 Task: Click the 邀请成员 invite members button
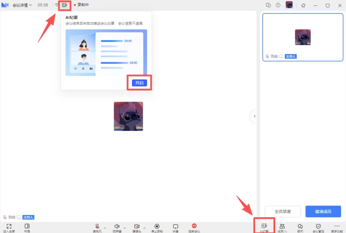click(323, 212)
